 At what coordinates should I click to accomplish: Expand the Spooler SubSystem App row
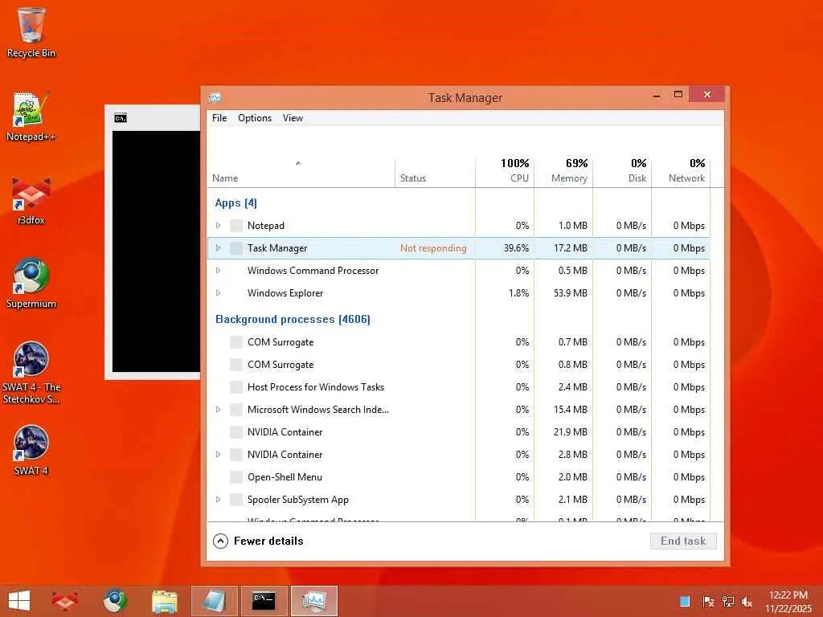coord(219,500)
